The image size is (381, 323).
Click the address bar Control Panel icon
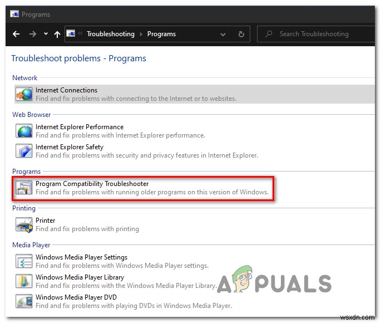point(71,33)
